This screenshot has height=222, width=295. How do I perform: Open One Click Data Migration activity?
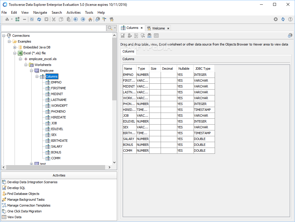(25, 211)
